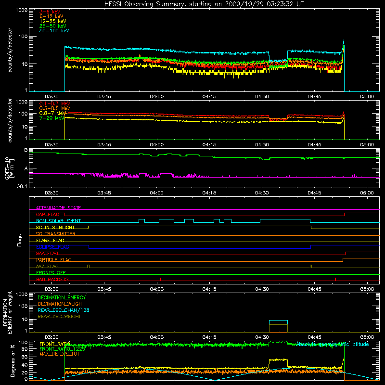The image size is (385, 385).
Task: Click the 7-20 MeV legend label
Action: coord(52,118)
